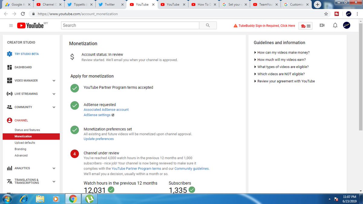The image size is (363, 204).
Task: Click the Windows Start button
Action: click(x=7, y=199)
